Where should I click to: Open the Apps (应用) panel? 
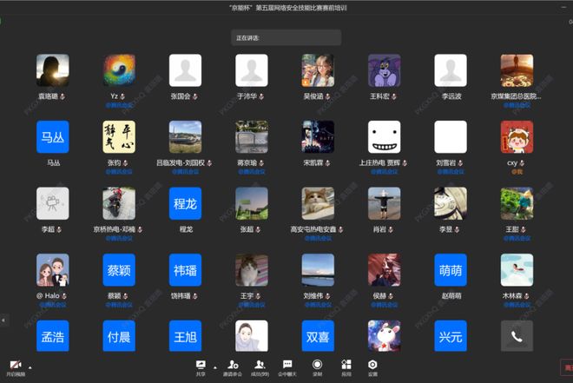point(346,366)
